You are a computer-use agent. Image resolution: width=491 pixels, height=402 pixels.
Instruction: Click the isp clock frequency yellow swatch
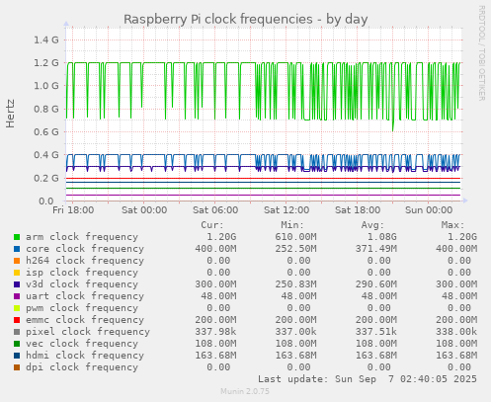tap(17, 273)
